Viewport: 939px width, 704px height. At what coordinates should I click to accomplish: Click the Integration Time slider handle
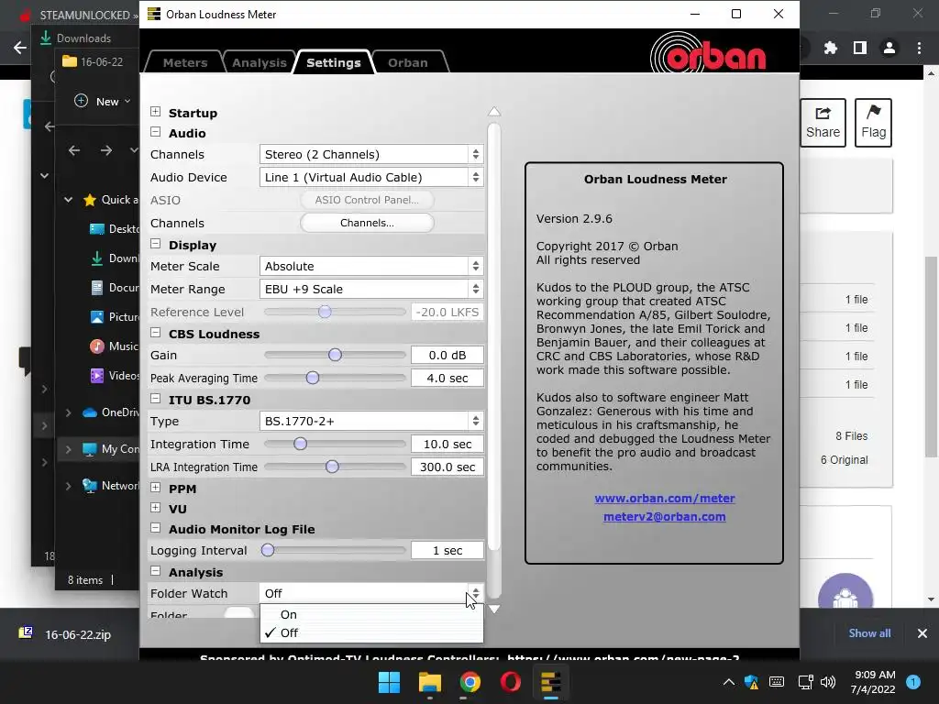point(300,444)
